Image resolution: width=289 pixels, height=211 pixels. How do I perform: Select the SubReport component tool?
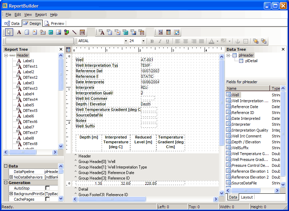168,32
